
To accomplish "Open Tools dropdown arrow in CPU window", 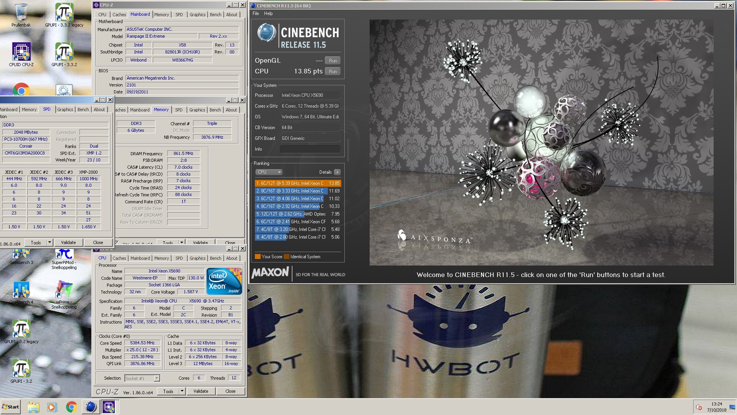I will [182, 391].
